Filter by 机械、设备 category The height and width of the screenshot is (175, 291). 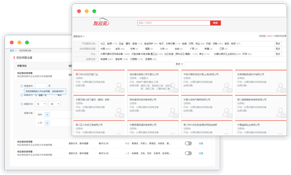click(x=214, y=44)
